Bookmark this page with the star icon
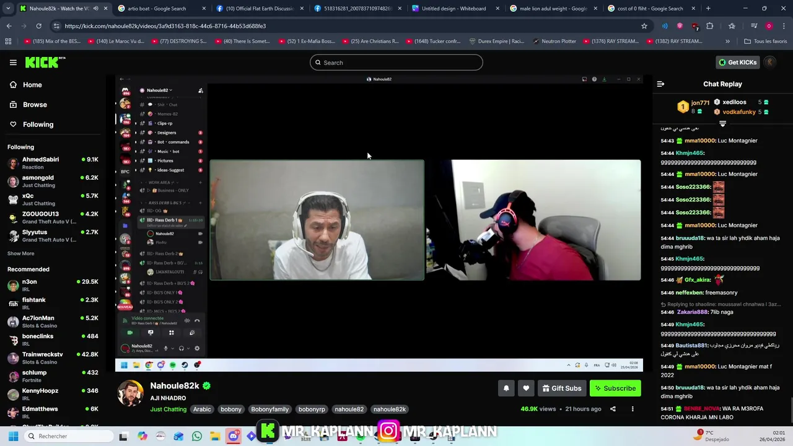This screenshot has width=793, height=446. (644, 26)
